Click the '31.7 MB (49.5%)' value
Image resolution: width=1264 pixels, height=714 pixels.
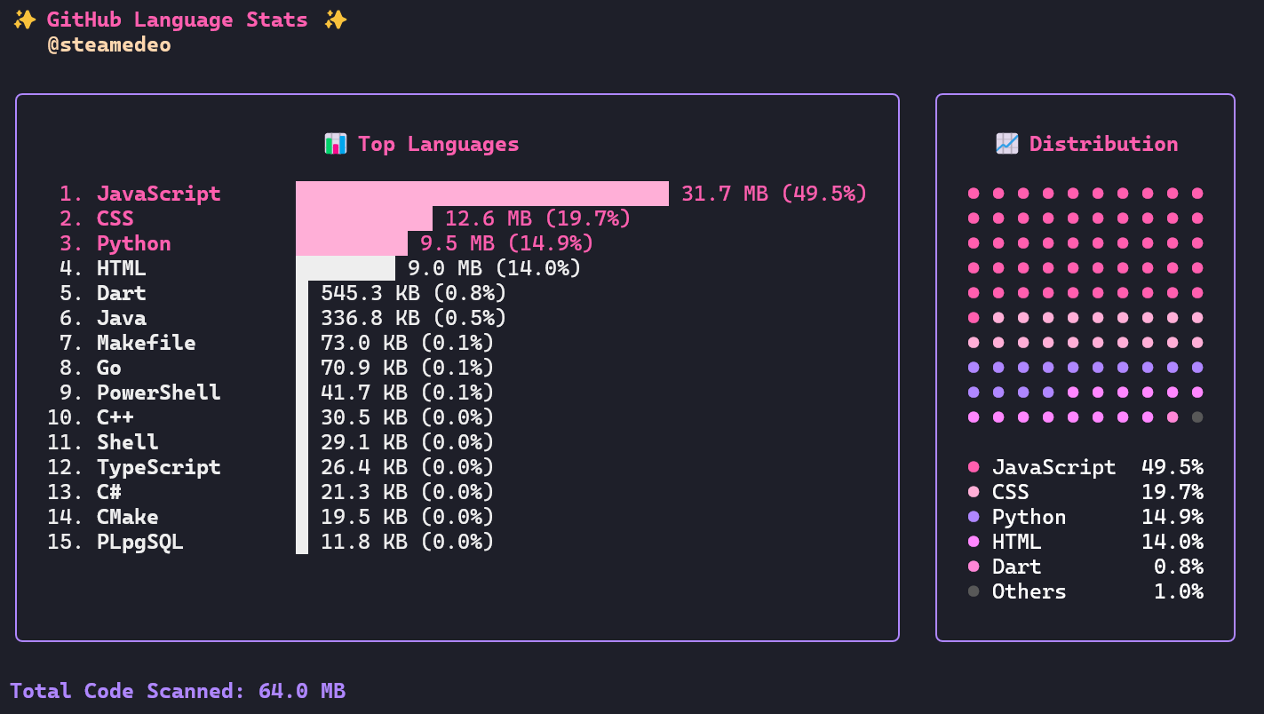click(x=775, y=194)
